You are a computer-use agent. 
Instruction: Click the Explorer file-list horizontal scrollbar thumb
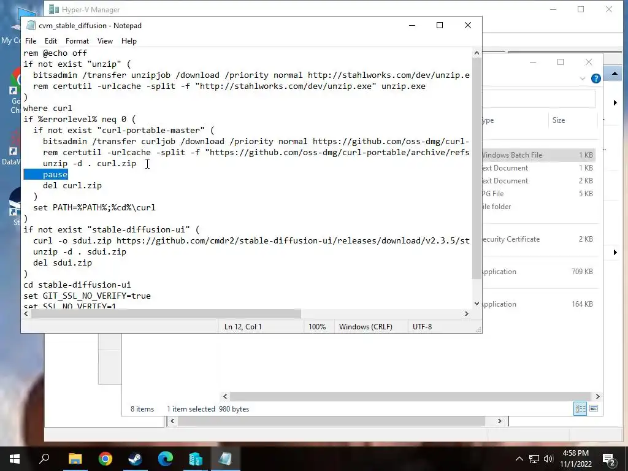[x=410, y=397]
